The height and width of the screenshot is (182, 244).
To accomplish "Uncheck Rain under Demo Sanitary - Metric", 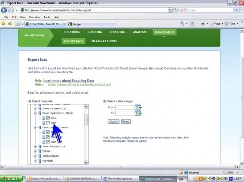I will [x=48, y=142].
